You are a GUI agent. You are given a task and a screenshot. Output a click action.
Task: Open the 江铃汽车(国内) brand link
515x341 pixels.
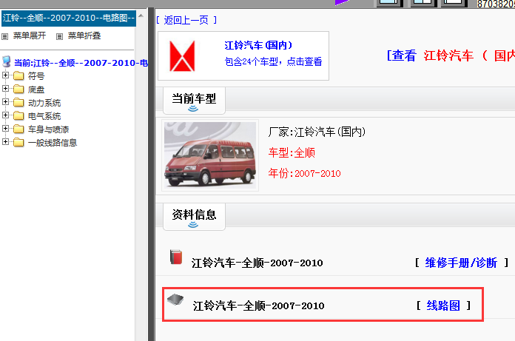(x=258, y=45)
